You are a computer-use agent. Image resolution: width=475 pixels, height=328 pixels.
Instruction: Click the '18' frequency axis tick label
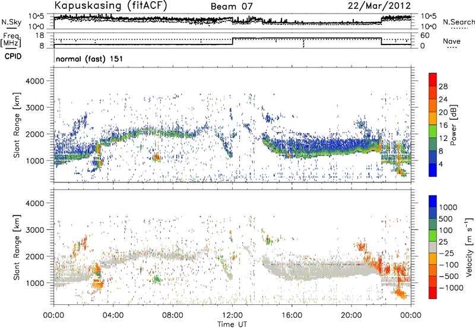[40, 36]
